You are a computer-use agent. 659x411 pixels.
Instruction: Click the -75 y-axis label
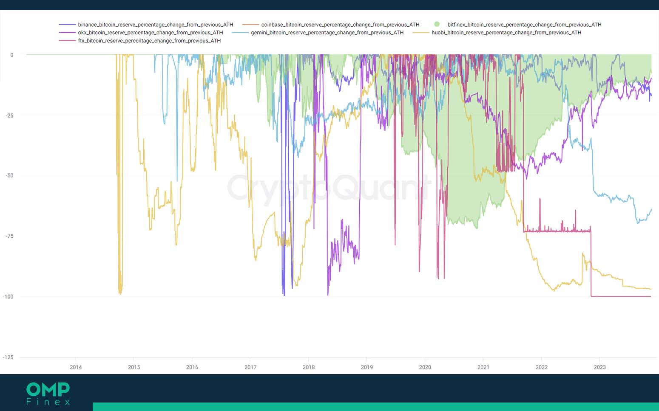click(9, 236)
